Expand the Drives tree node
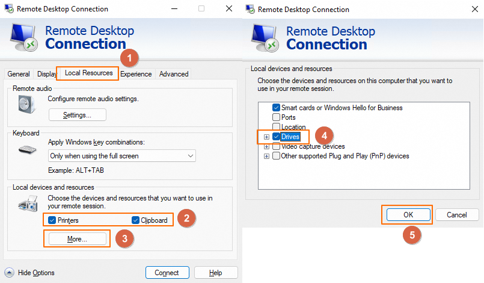This screenshot has width=484, height=283. click(266, 137)
